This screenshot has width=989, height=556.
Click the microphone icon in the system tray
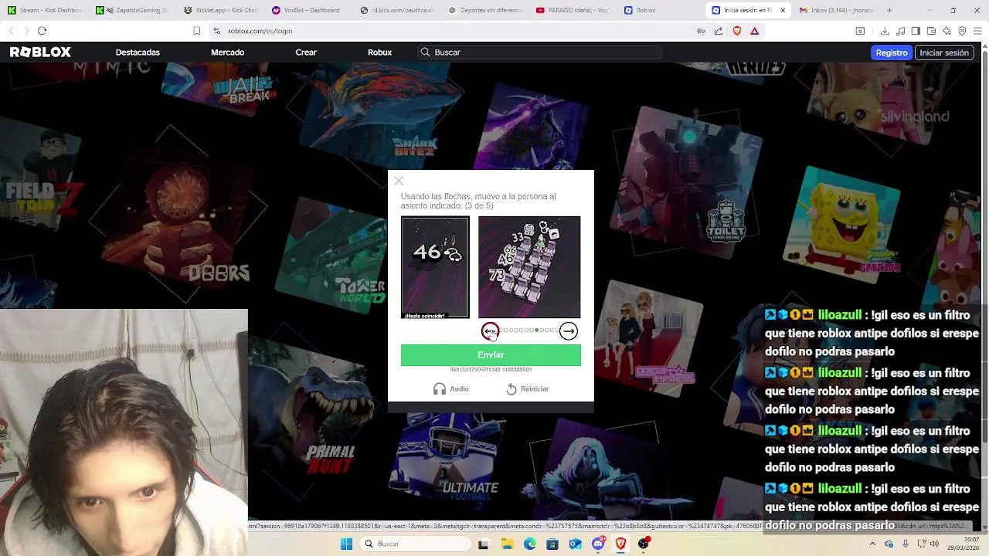pyautogui.click(x=906, y=544)
